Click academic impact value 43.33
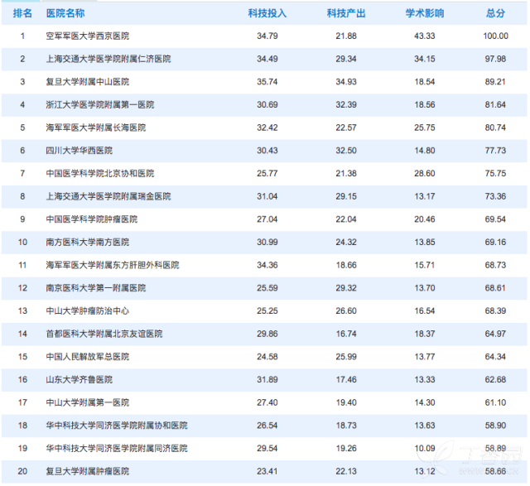The width and height of the screenshot is (530, 486). (425, 36)
